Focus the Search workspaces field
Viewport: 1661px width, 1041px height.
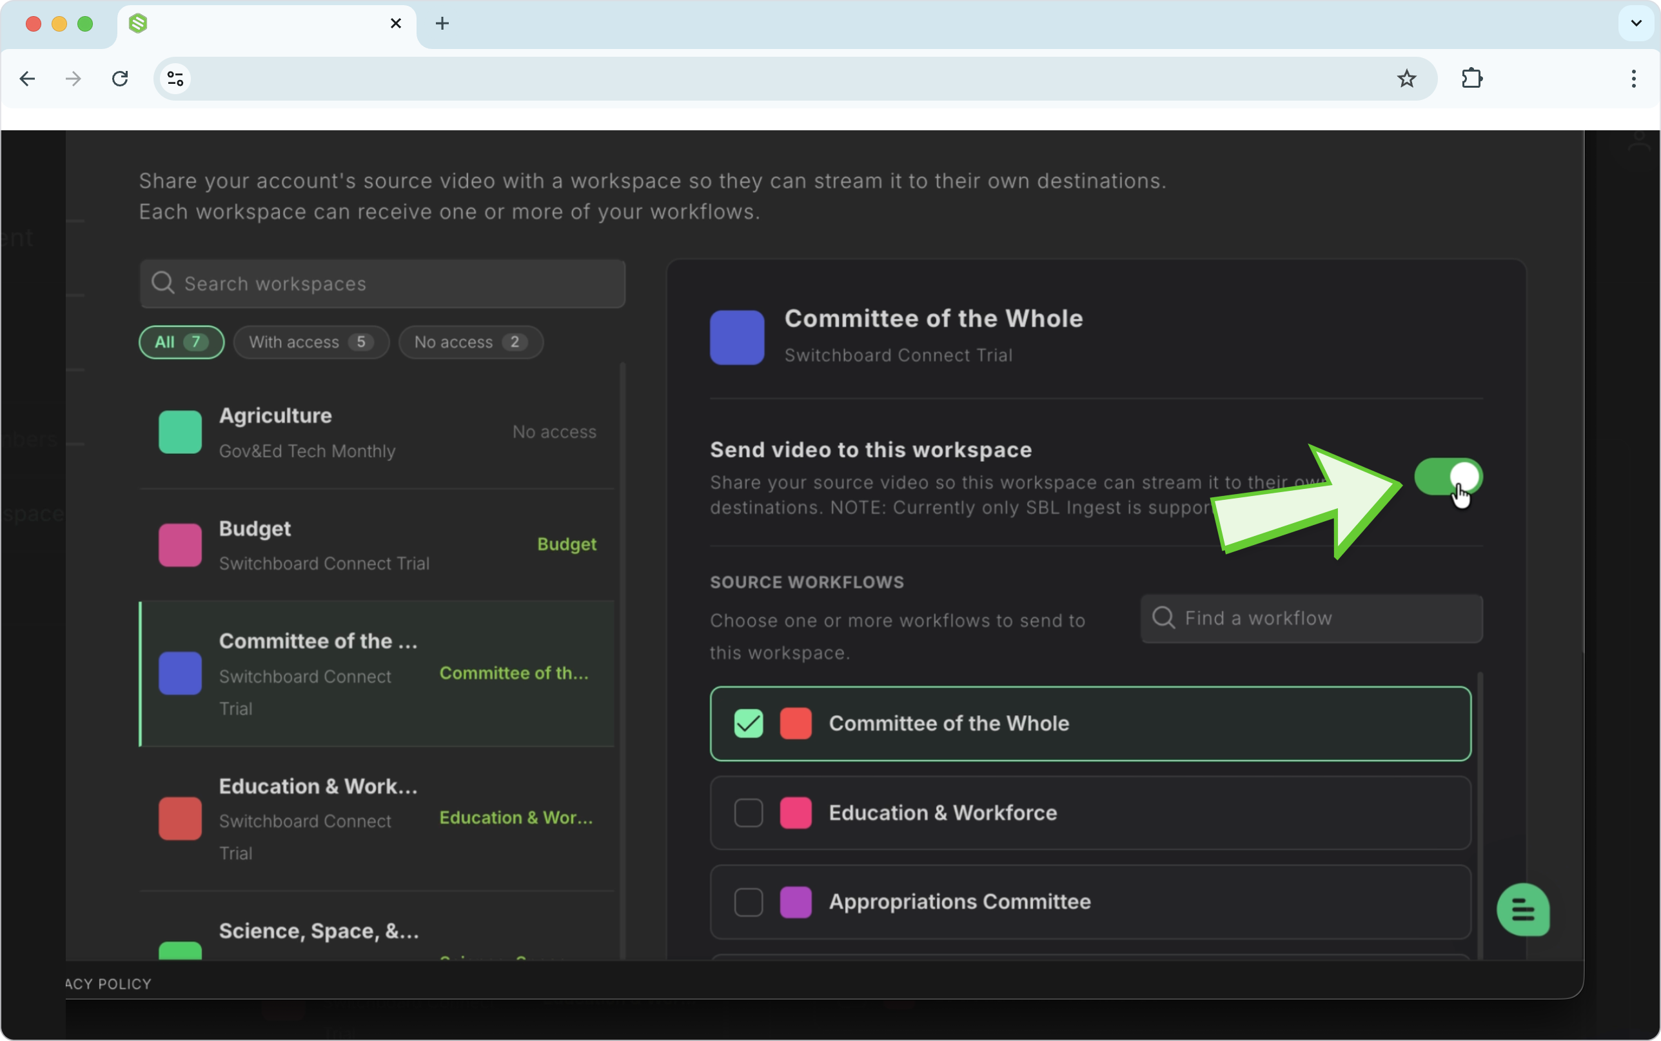(382, 283)
